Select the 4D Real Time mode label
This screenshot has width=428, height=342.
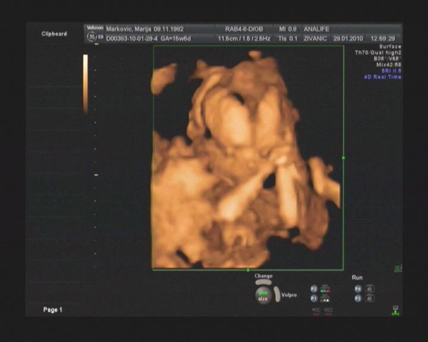(x=382, y=77)
